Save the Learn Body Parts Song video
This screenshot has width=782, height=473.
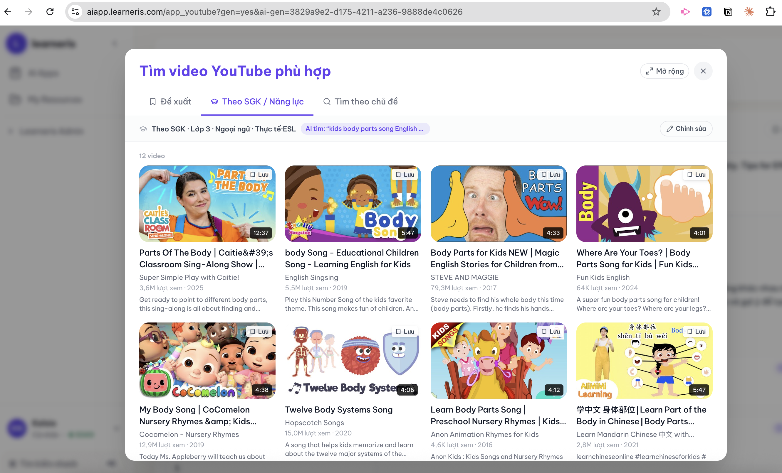(550, 332)
